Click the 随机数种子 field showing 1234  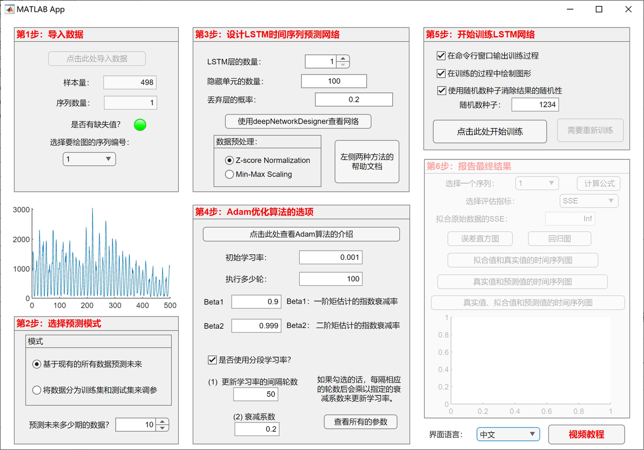coord(535,105)
